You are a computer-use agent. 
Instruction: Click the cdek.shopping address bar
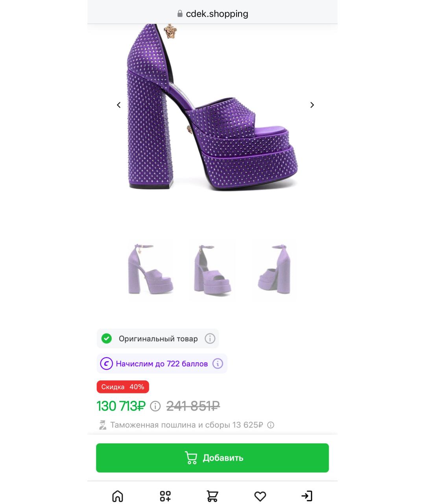point(213,14)
